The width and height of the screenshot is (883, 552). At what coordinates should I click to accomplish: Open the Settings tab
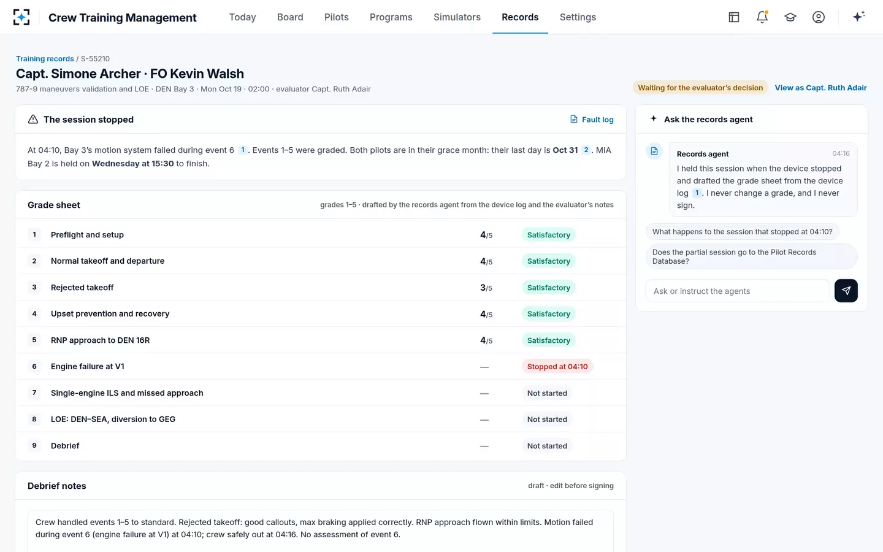pyautogui.click(x=578, y=17)
